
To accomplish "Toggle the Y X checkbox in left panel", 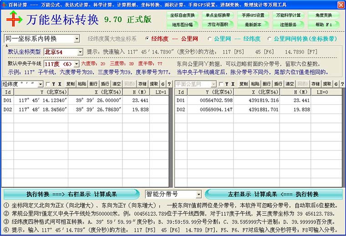I will [48, 84].
